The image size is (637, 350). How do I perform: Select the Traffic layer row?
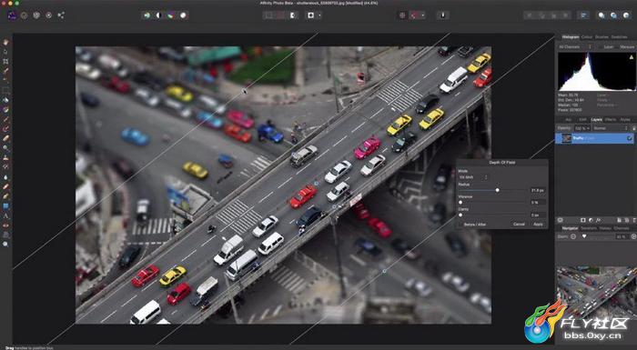[595, 138]
